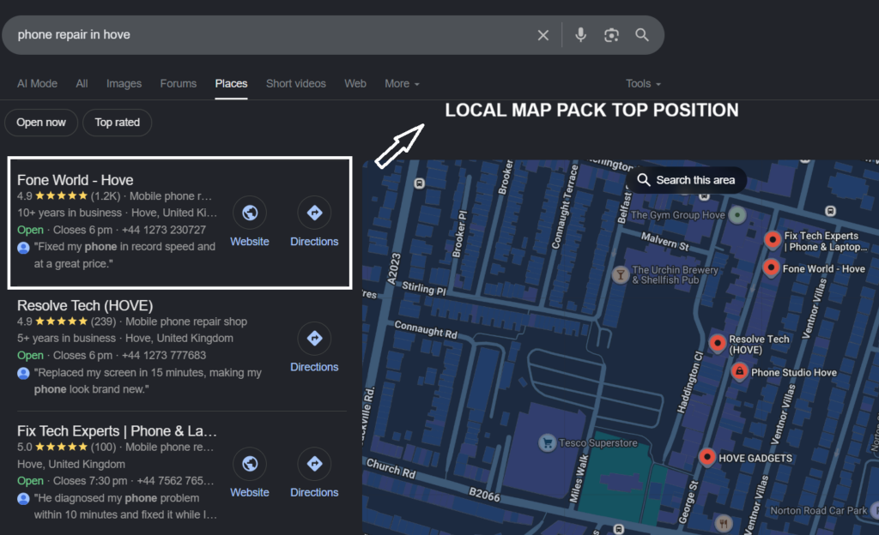
Task: Switch to the Images tab
Action: point(124,83)
